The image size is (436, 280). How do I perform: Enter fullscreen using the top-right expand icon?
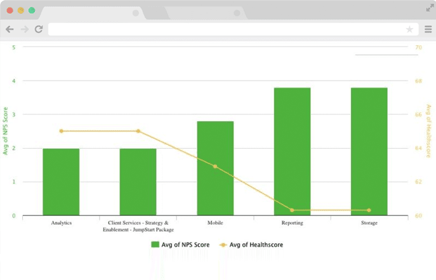(x=429, y=8)
